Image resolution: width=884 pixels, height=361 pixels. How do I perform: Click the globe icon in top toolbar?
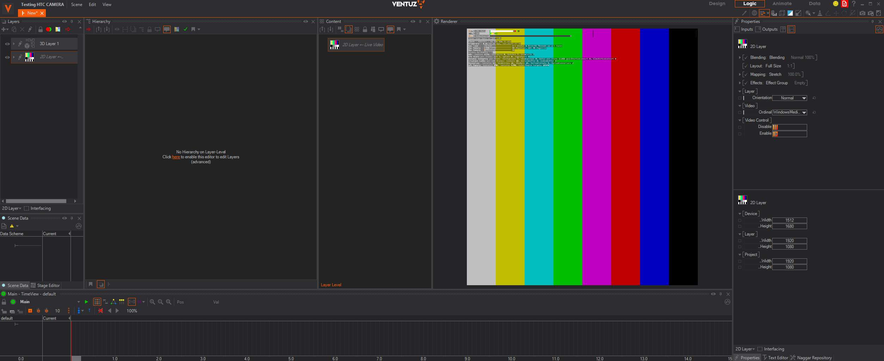[754, 13]
